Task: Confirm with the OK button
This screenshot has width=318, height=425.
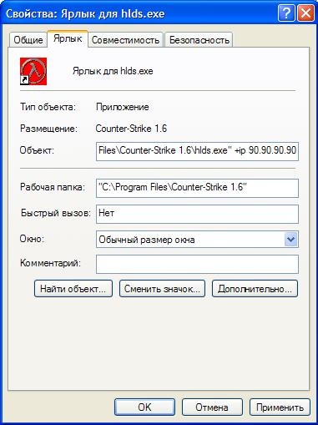Action: [x=144, y=407]
